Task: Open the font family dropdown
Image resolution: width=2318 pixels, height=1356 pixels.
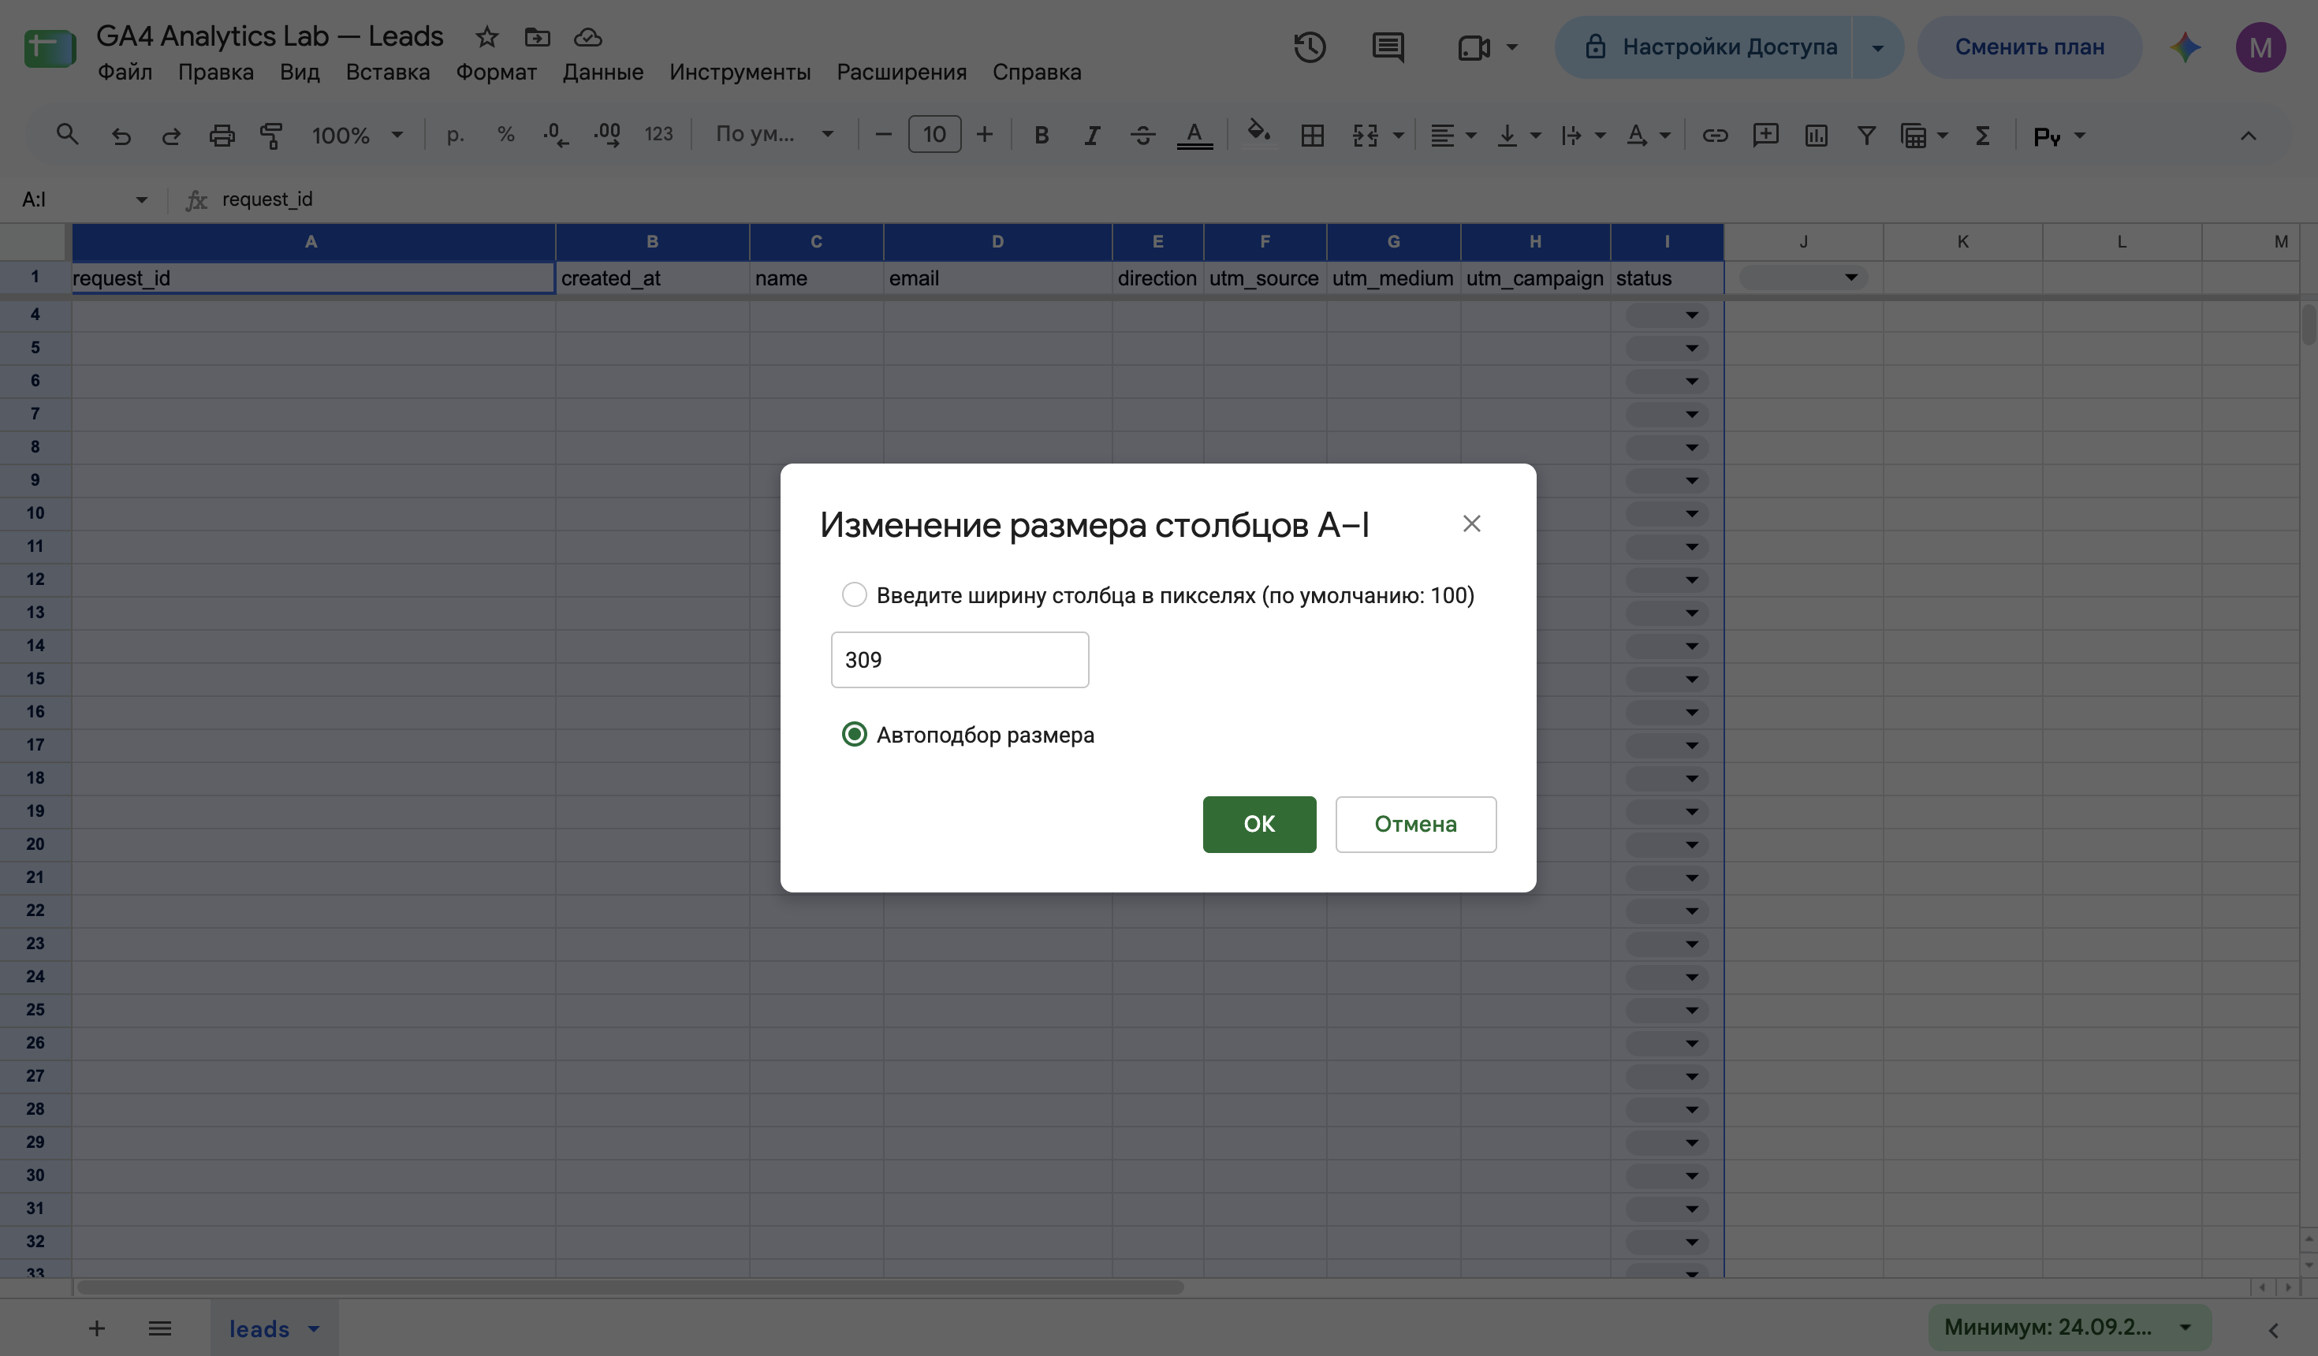Action: (774, 134)
